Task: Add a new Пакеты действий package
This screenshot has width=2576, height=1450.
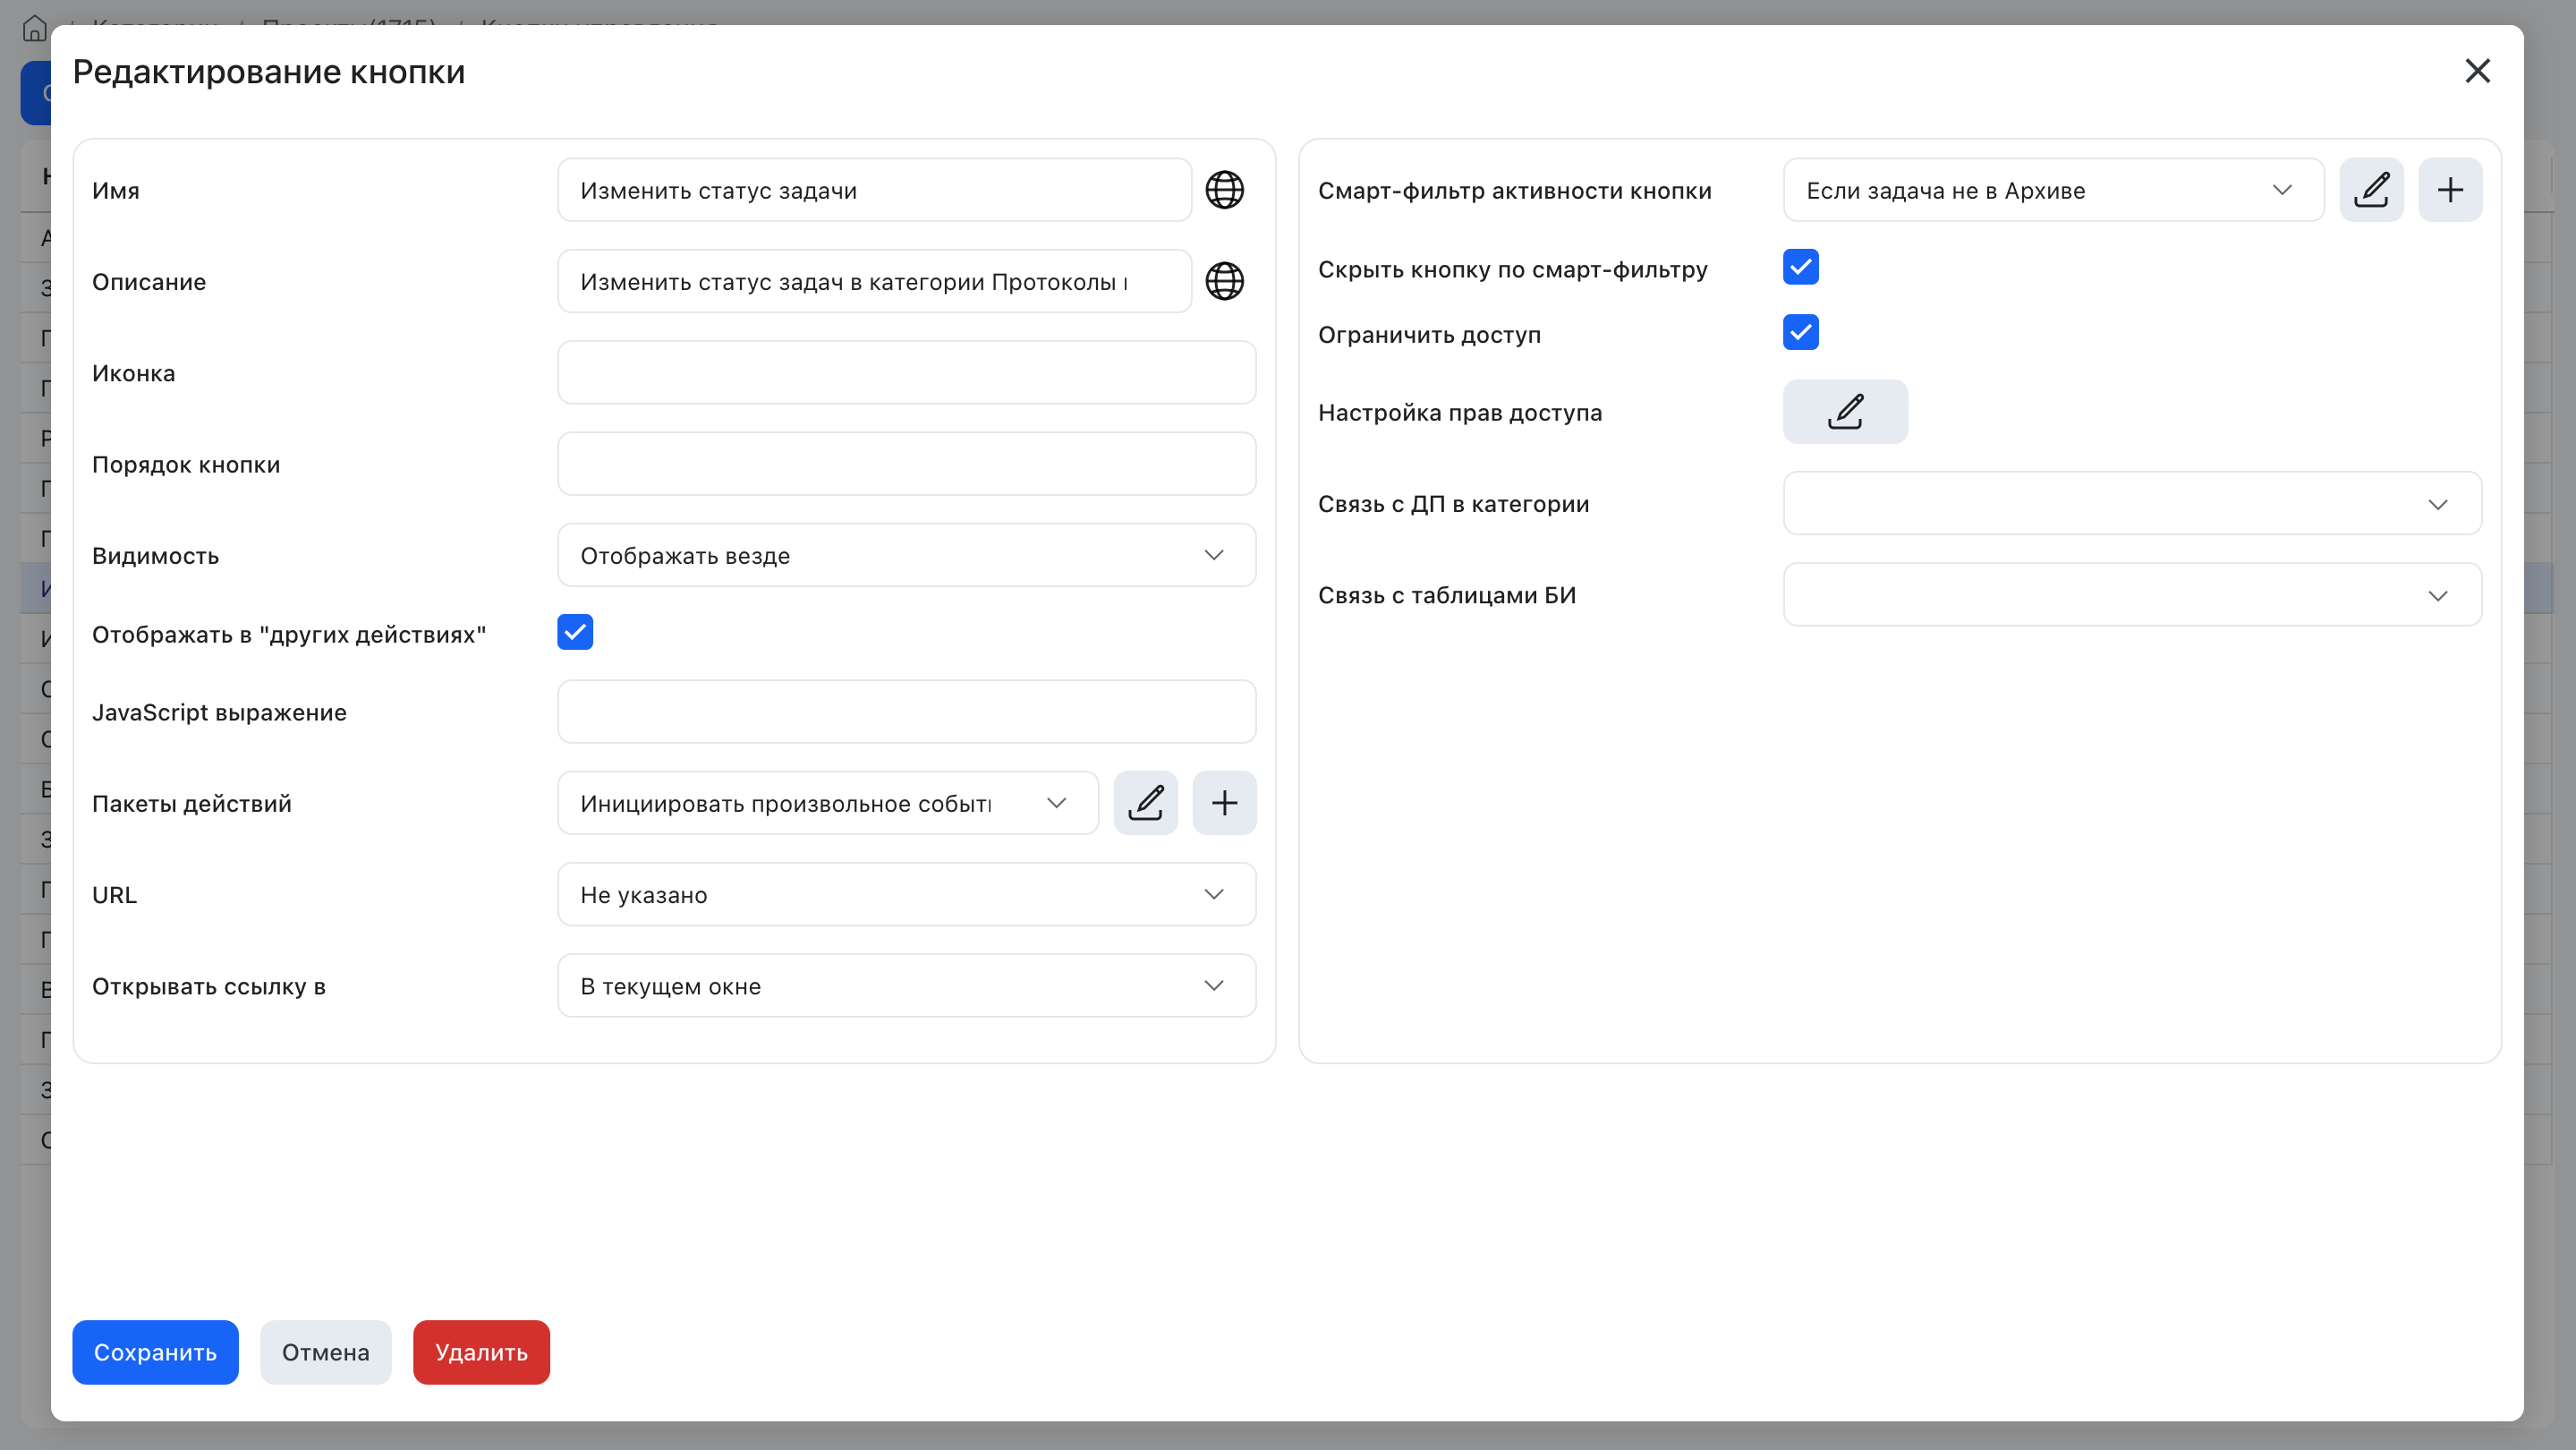Action: click(x=1224, y=803)
